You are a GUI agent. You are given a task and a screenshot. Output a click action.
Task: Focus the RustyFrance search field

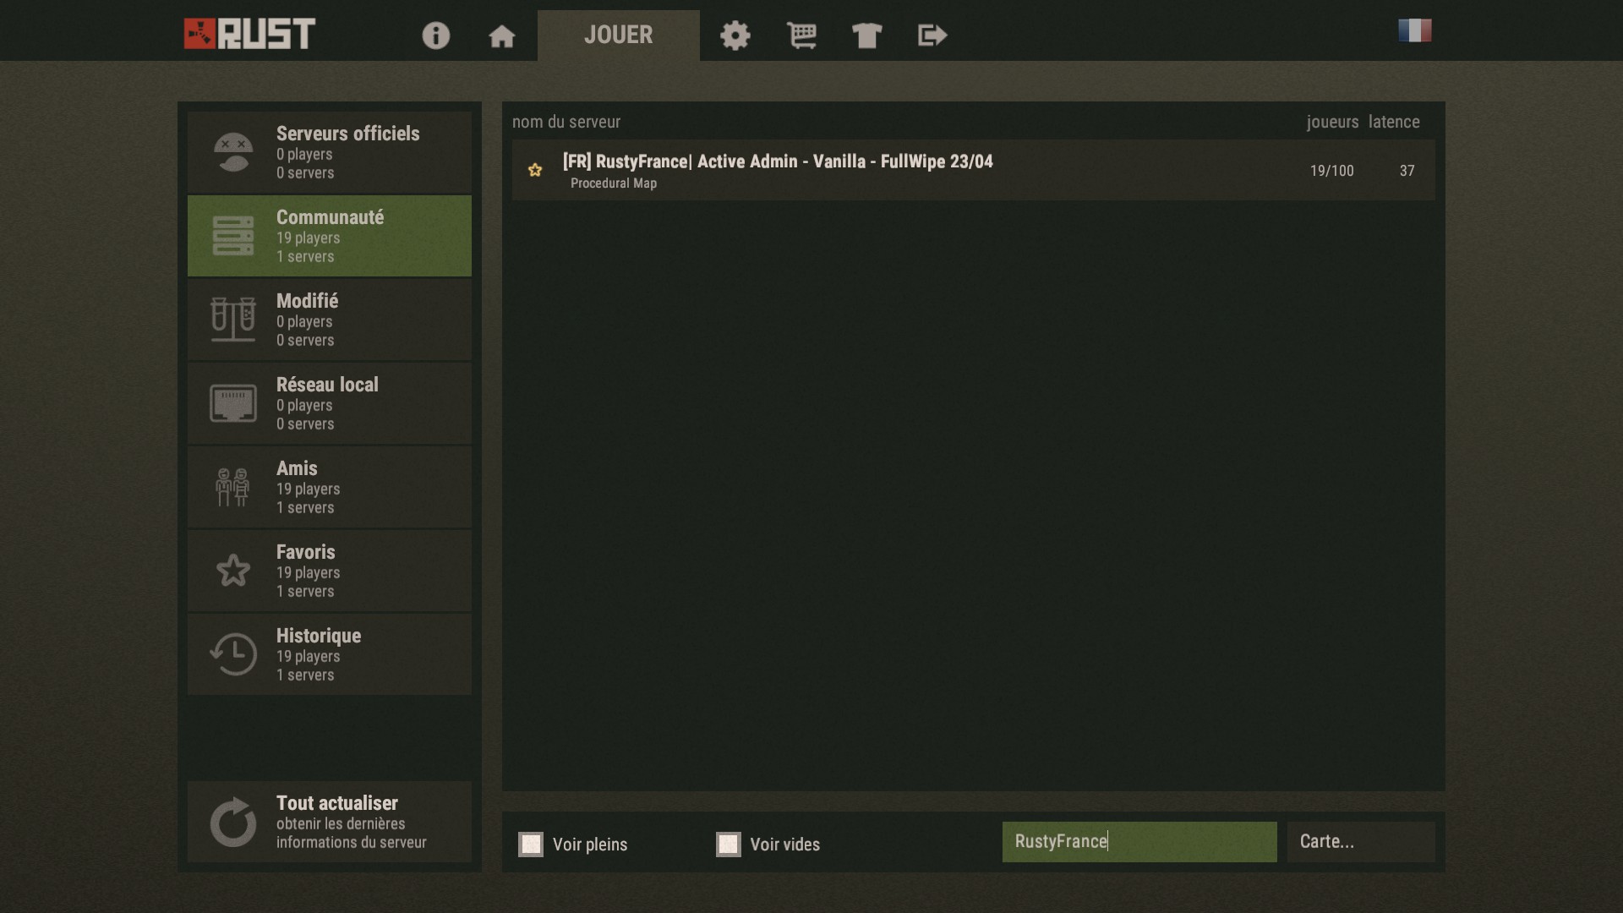pos(1139,842)
